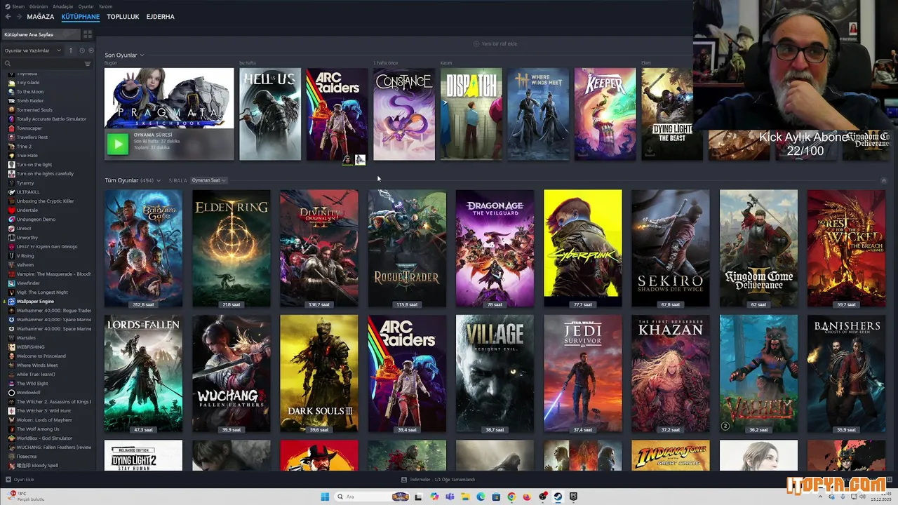Select The Wolf Among Us entry
This screenshot has height=505, width=898.
click(x=38, y=429)
